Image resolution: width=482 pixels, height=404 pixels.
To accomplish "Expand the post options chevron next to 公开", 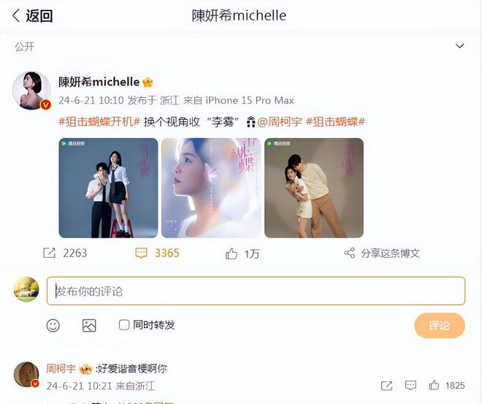I will (x=459, y=46).
